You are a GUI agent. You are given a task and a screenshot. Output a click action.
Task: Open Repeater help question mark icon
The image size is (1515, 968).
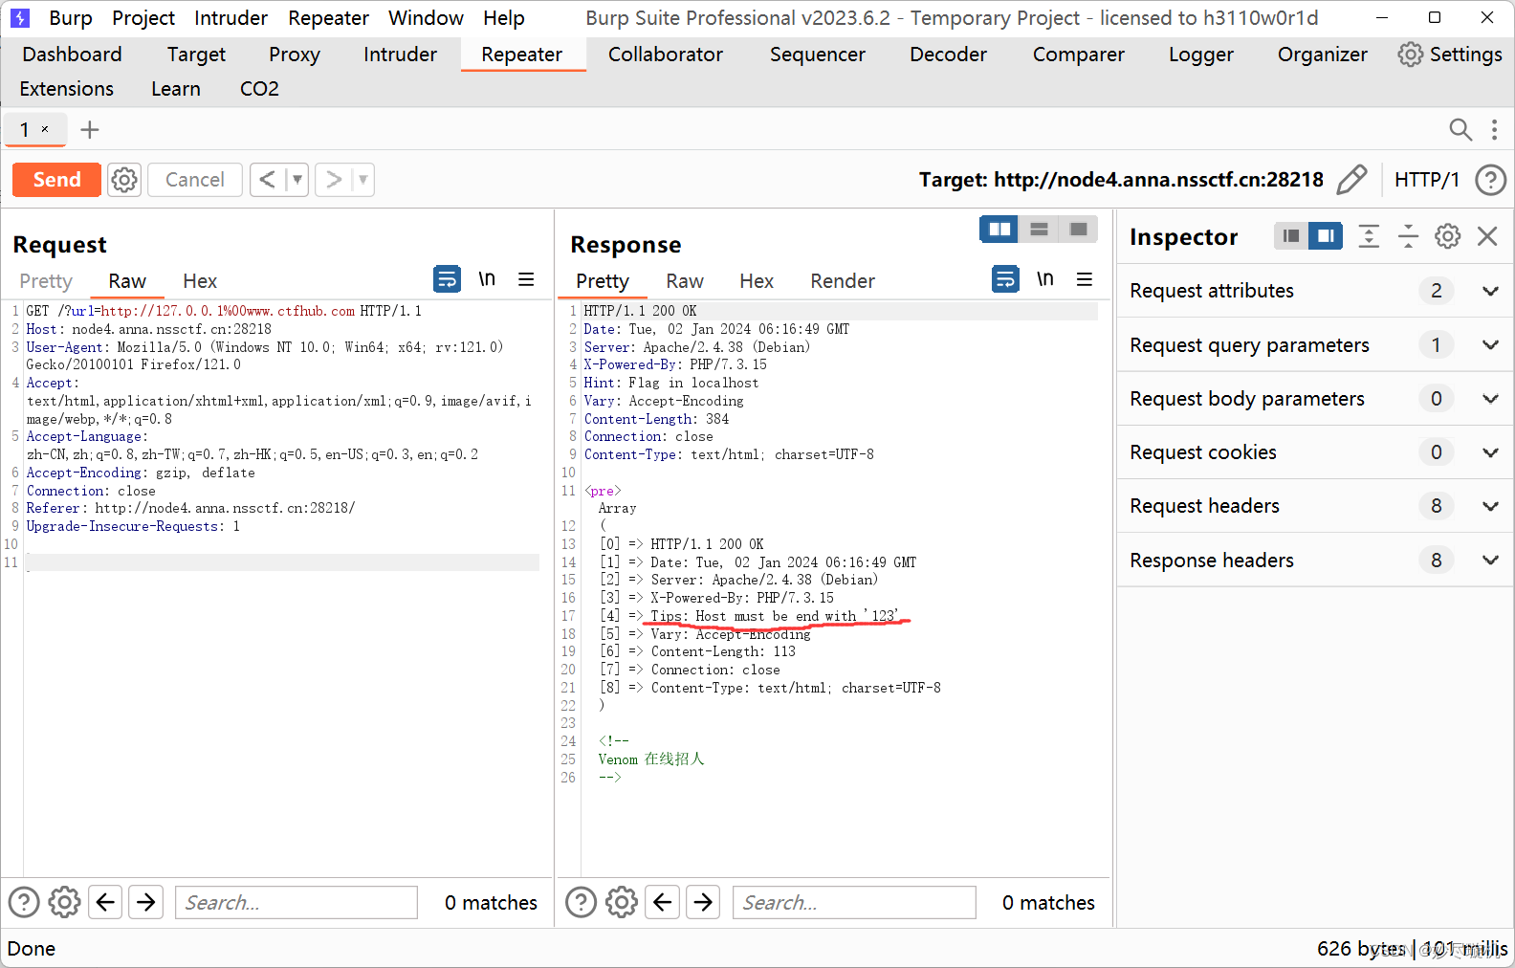pos(1490,180)
